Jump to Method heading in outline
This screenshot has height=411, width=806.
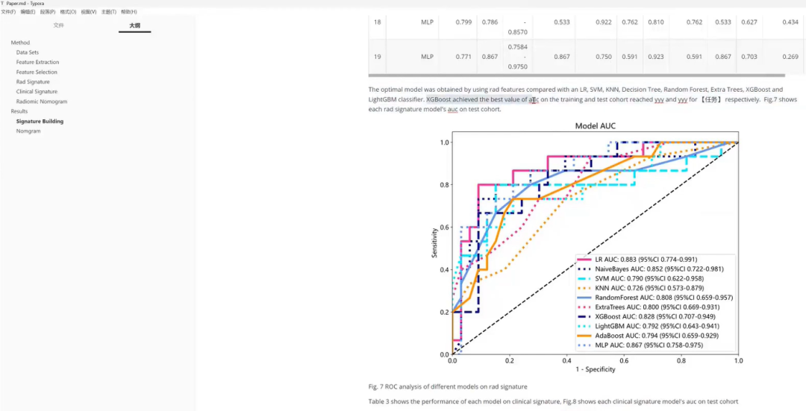(x=21, y=43)
